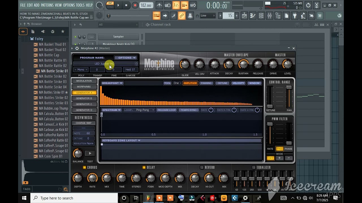Image resolution: width=362 pixels, height=203 pixels.
Task: Collapse the Foley folder in browser
Action: (x=39, y=39)
